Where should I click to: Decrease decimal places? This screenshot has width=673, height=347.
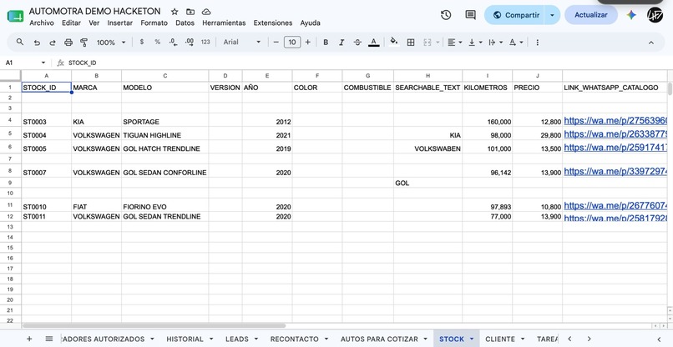click(173, 42)
